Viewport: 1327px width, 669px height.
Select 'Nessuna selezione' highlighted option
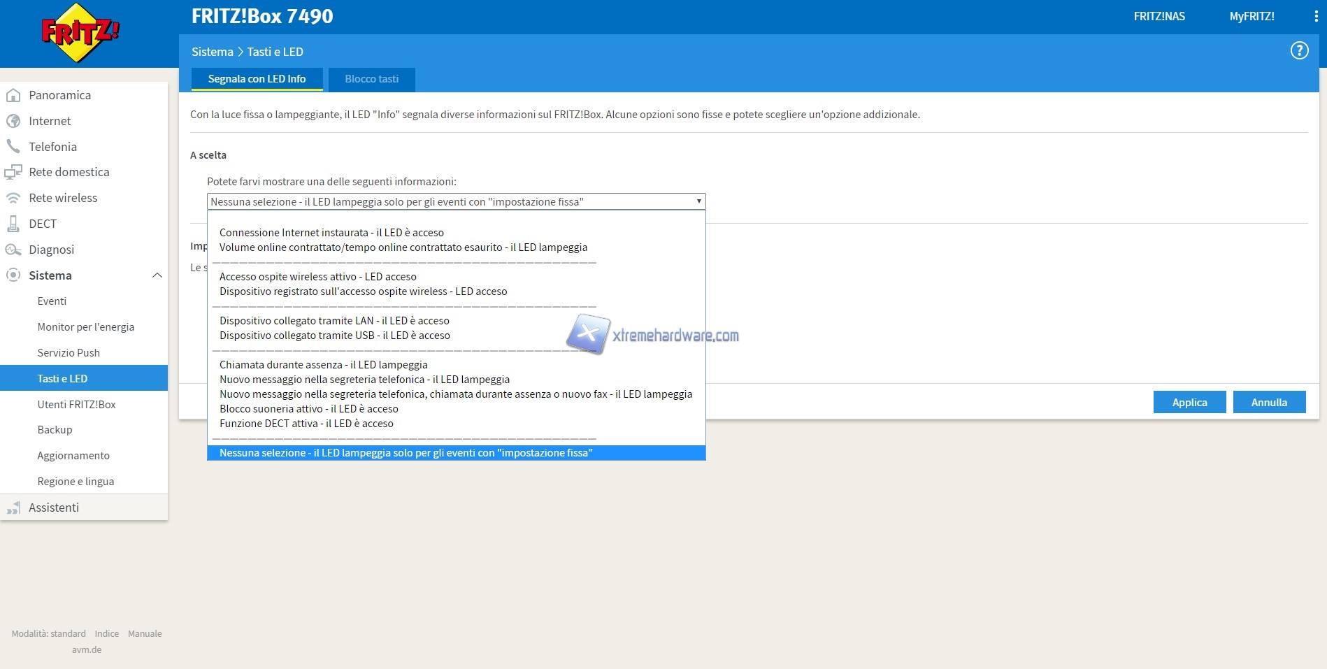[406, 453]
